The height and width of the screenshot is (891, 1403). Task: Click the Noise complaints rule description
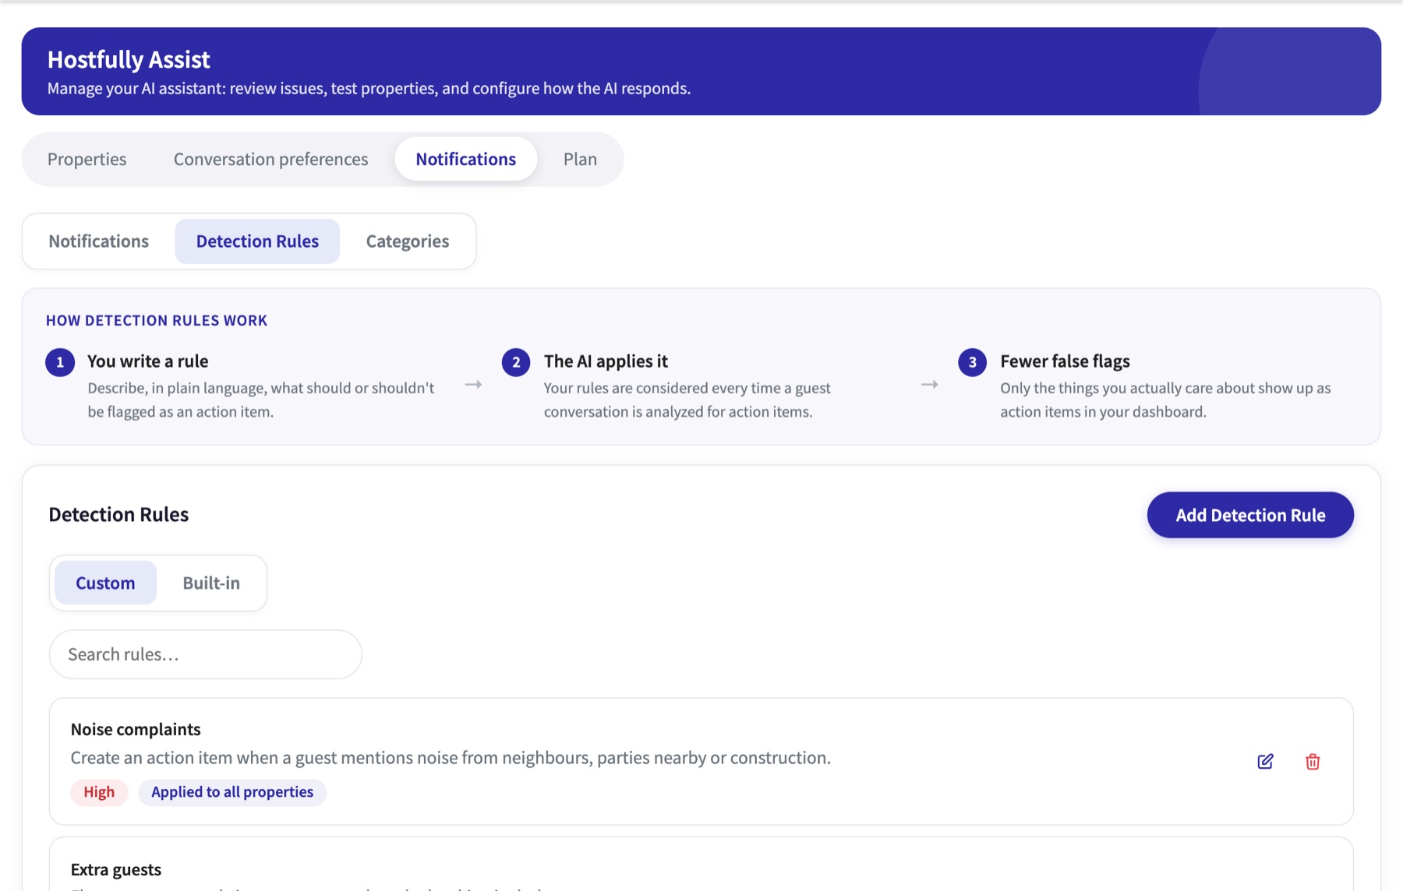coord(451,758)
